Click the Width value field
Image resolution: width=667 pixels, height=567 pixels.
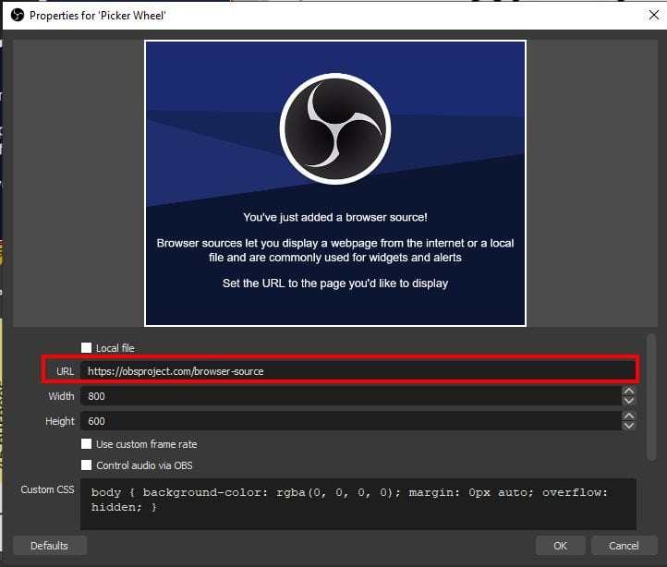pyautogui.click(x=349, y=396)
